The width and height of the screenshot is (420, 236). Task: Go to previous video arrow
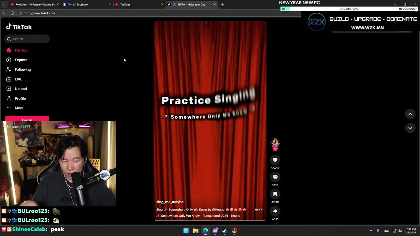point(410,114)
